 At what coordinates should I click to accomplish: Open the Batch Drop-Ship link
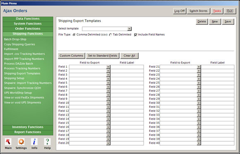click(x=15, y=39)
